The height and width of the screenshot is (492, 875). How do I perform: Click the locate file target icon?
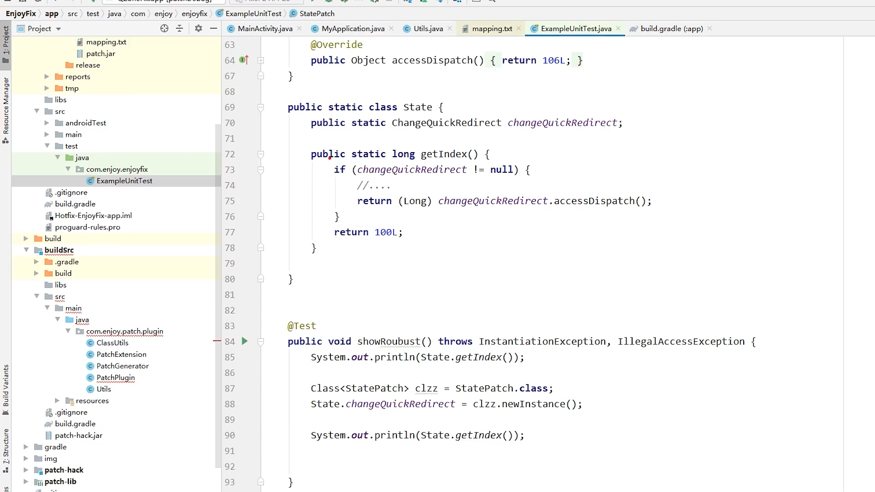pyautogui.click(x=164, y=28)
